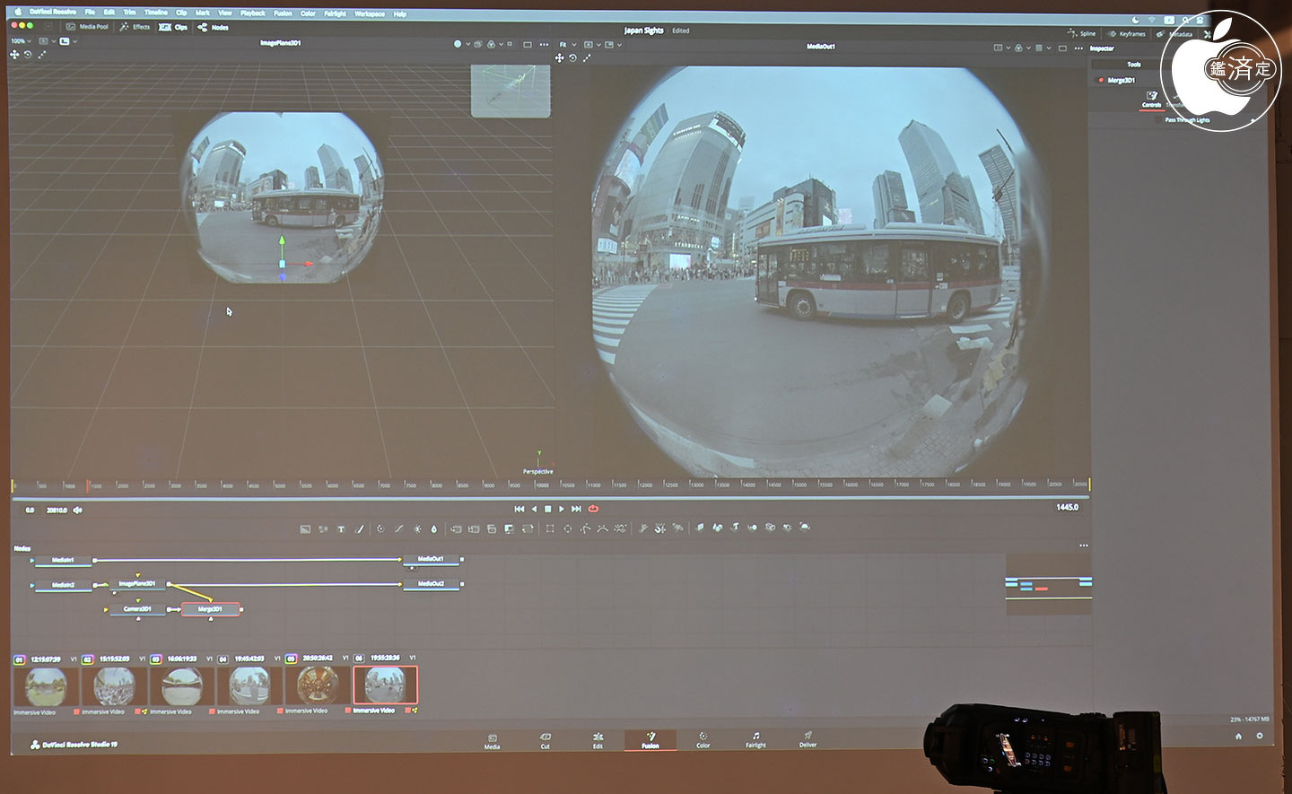Toggle the Media Pool panel
The width and height of the screenshot is (1292, 794).
point(87,27)
